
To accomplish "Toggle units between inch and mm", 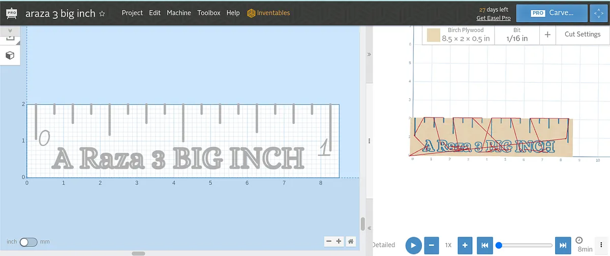I will (x=28, y=242).
